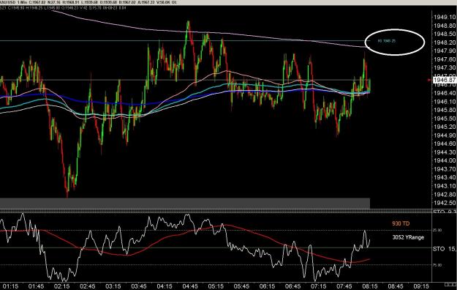Click the 08:15 time axis label

369,286
